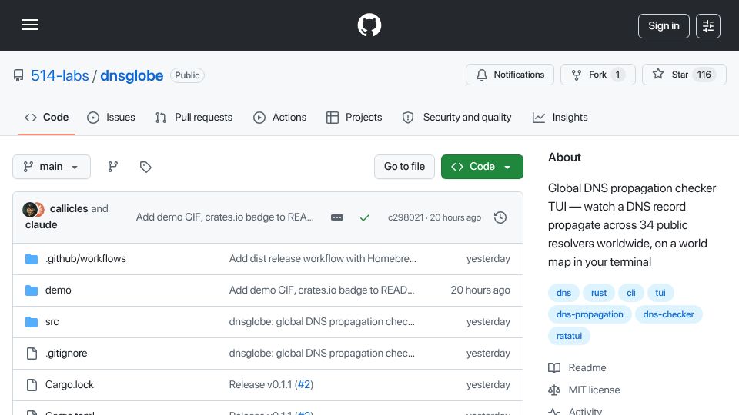
Task: Open the src folder
Action: [x=52, y=322]
